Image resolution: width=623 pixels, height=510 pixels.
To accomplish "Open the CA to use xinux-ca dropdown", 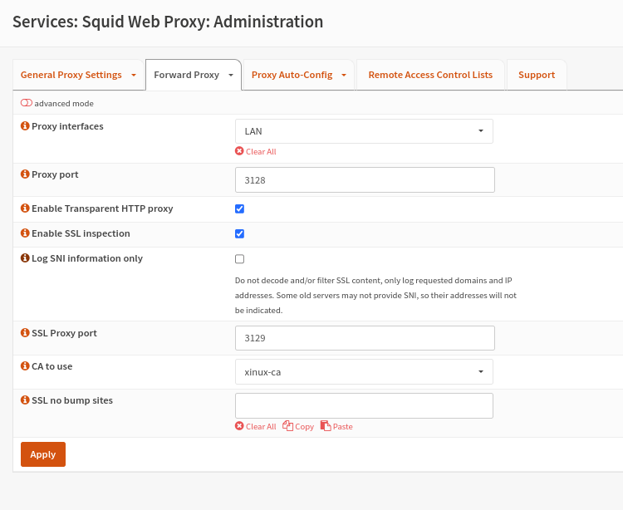I will tap(364, 372).
